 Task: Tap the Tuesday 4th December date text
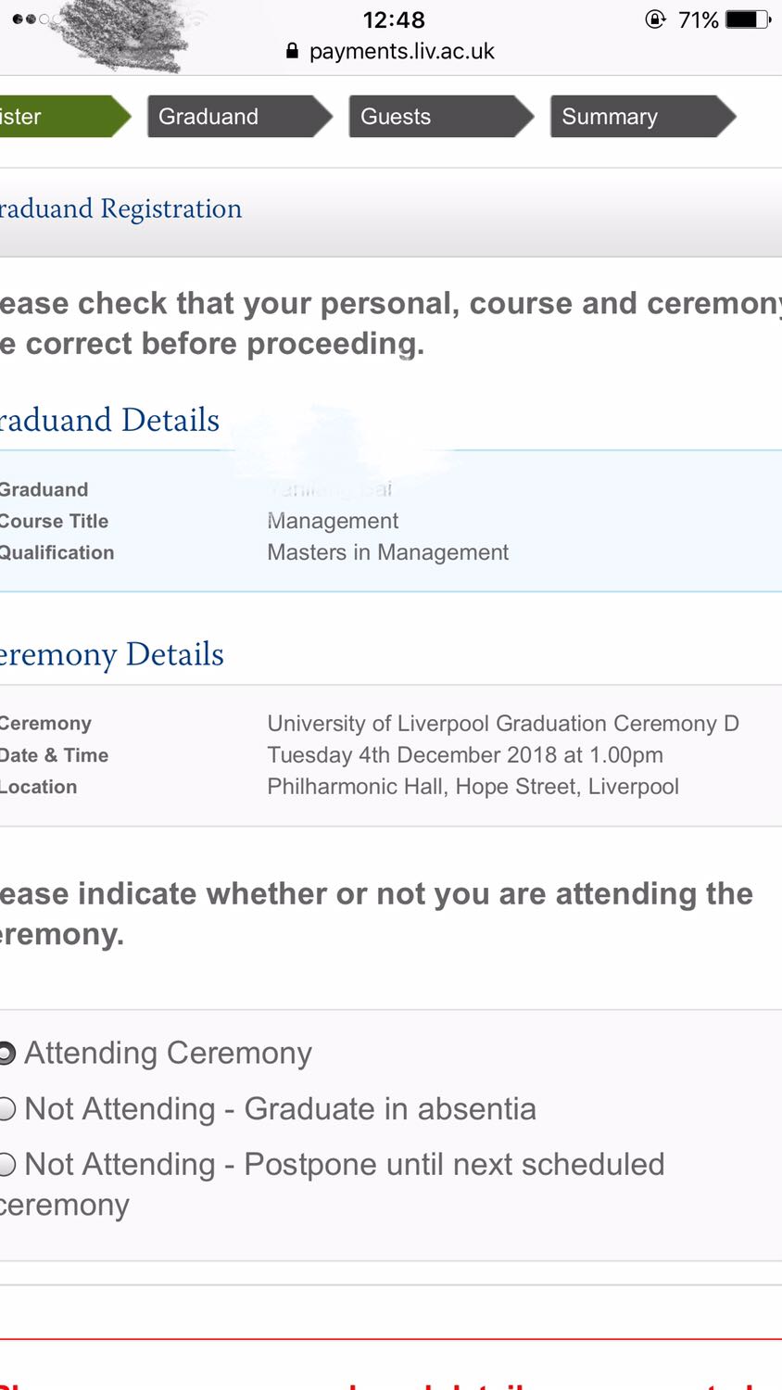pyautogui.click(x=464, y=755)
